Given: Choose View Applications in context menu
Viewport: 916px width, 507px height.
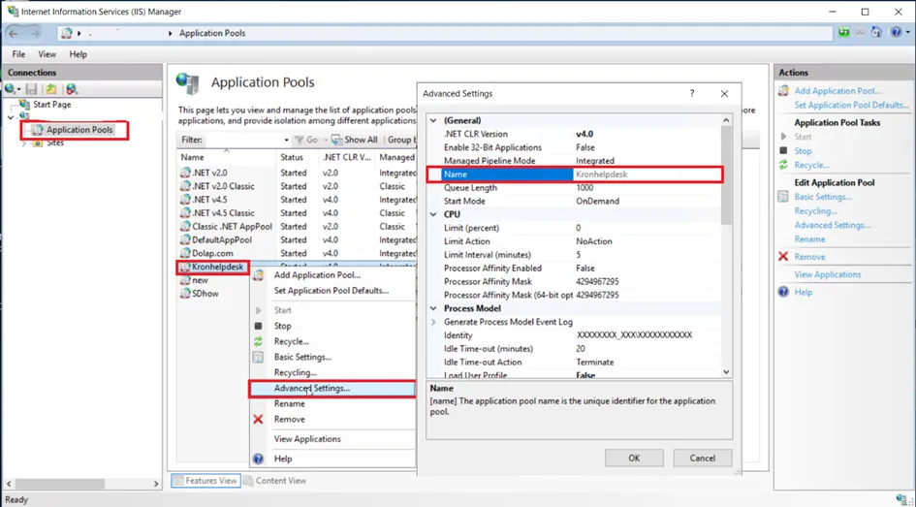Looking at the screenshot, I should pos(307,439).
